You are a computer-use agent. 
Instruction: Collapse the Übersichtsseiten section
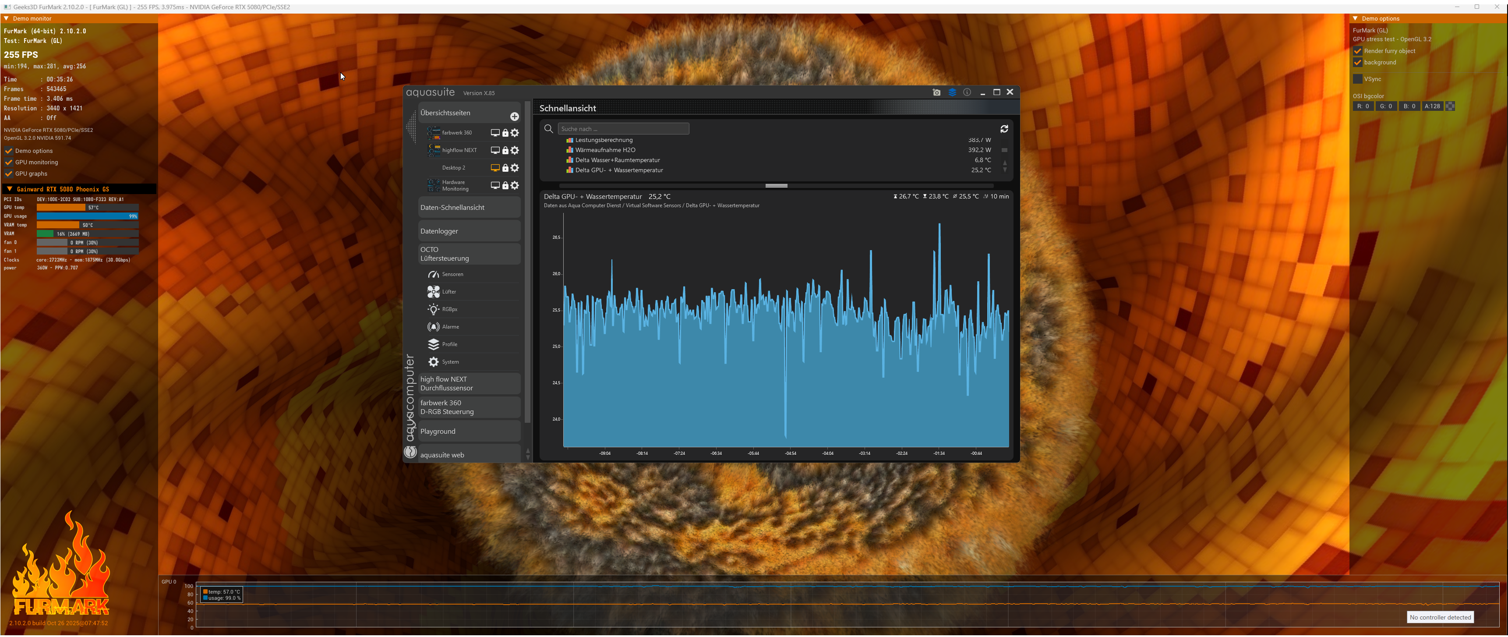coord(469,113)
